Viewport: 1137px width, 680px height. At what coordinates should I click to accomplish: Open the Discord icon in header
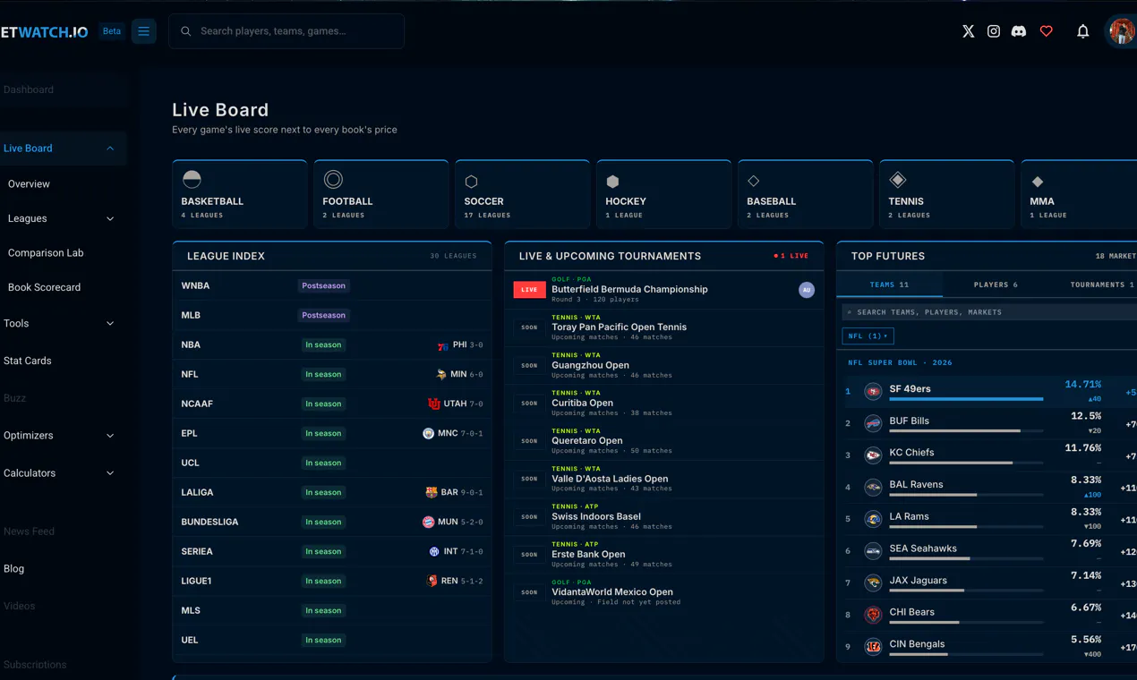tap(1019, 31)
